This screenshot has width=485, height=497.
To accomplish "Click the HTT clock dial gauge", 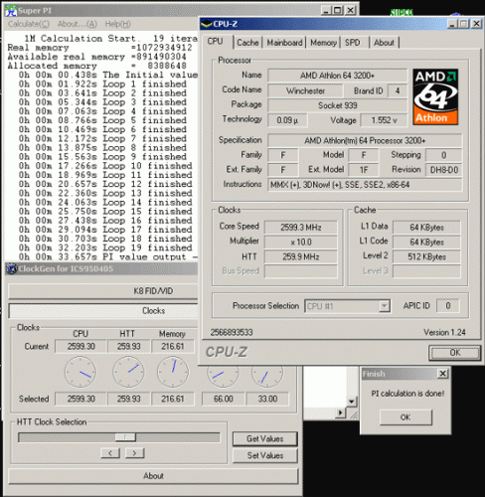I will pos(128,372).
